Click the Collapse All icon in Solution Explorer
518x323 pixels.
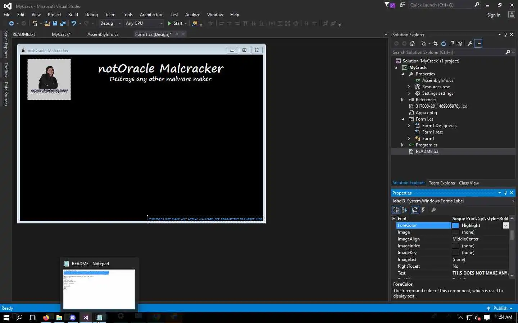[451, 43]
